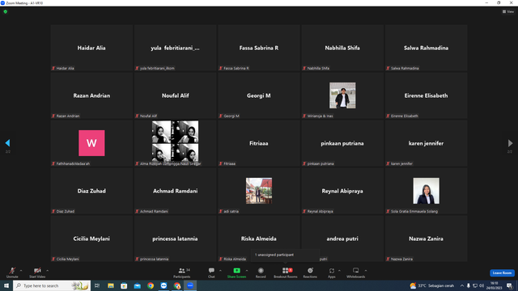
Task: Open the Participants panel
Action: [x=181, y=272]
